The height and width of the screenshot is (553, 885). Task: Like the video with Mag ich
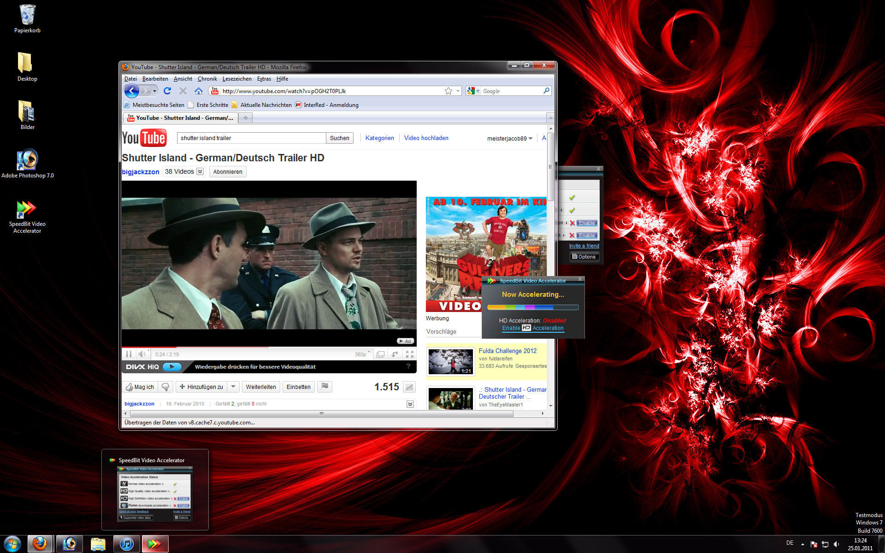(x=140, y=387)
